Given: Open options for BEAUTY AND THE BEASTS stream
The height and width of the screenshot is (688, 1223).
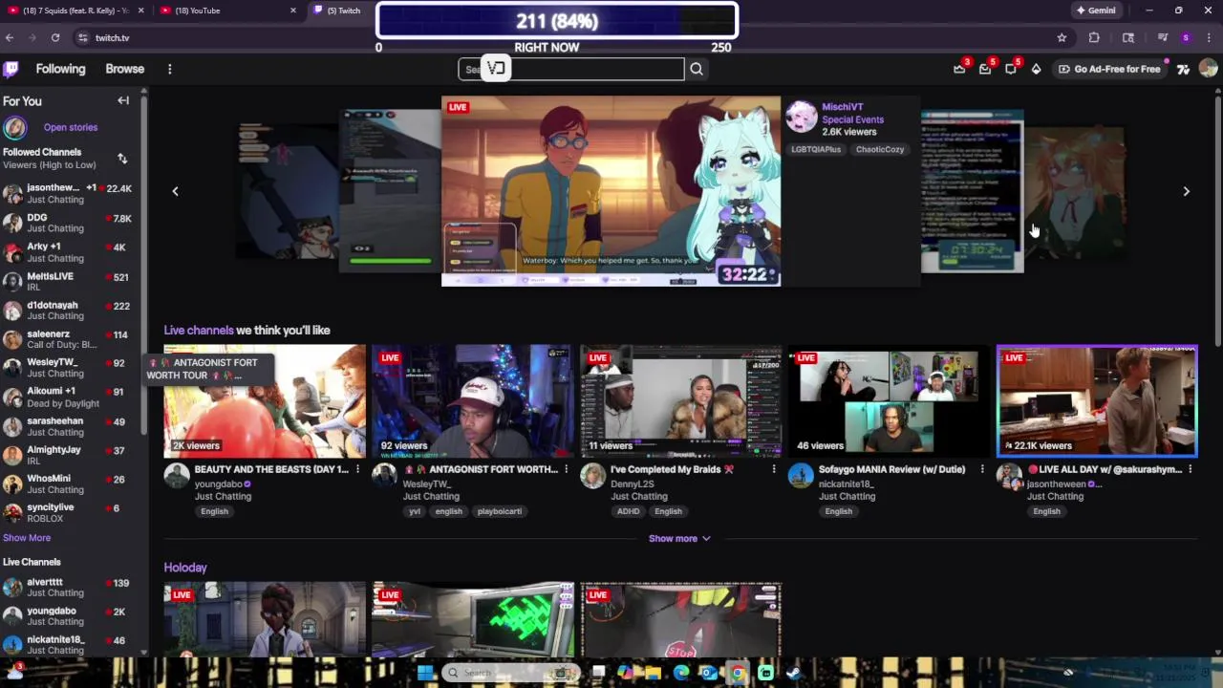Looking at the screenshot, I should coord(357,469).
